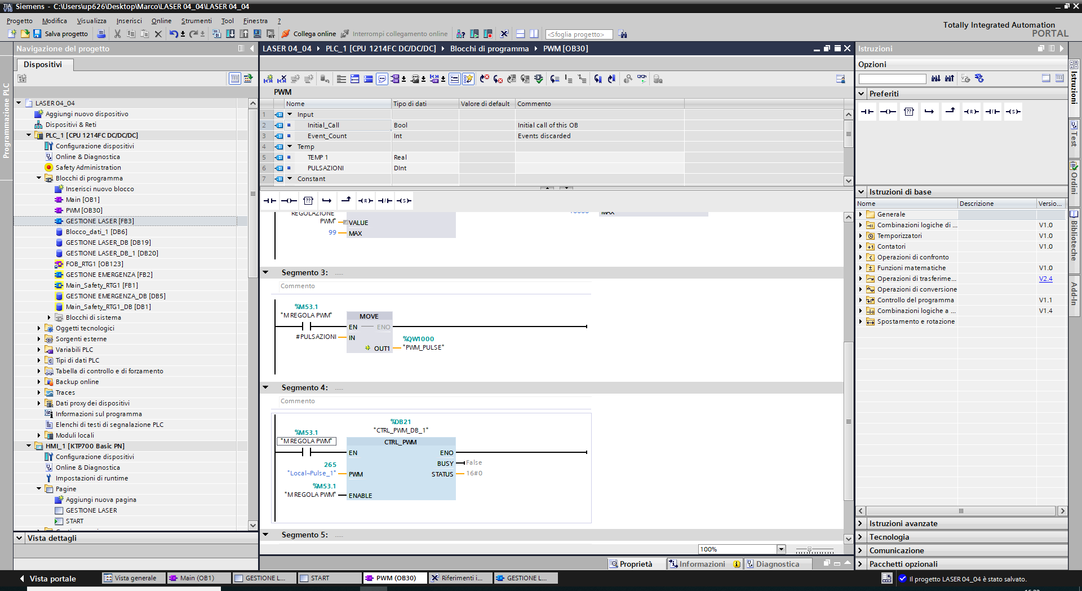Insert an empty box instruction in editor toolbar
Viewport: 1082px width, 591px height.
tap(308, 201)
